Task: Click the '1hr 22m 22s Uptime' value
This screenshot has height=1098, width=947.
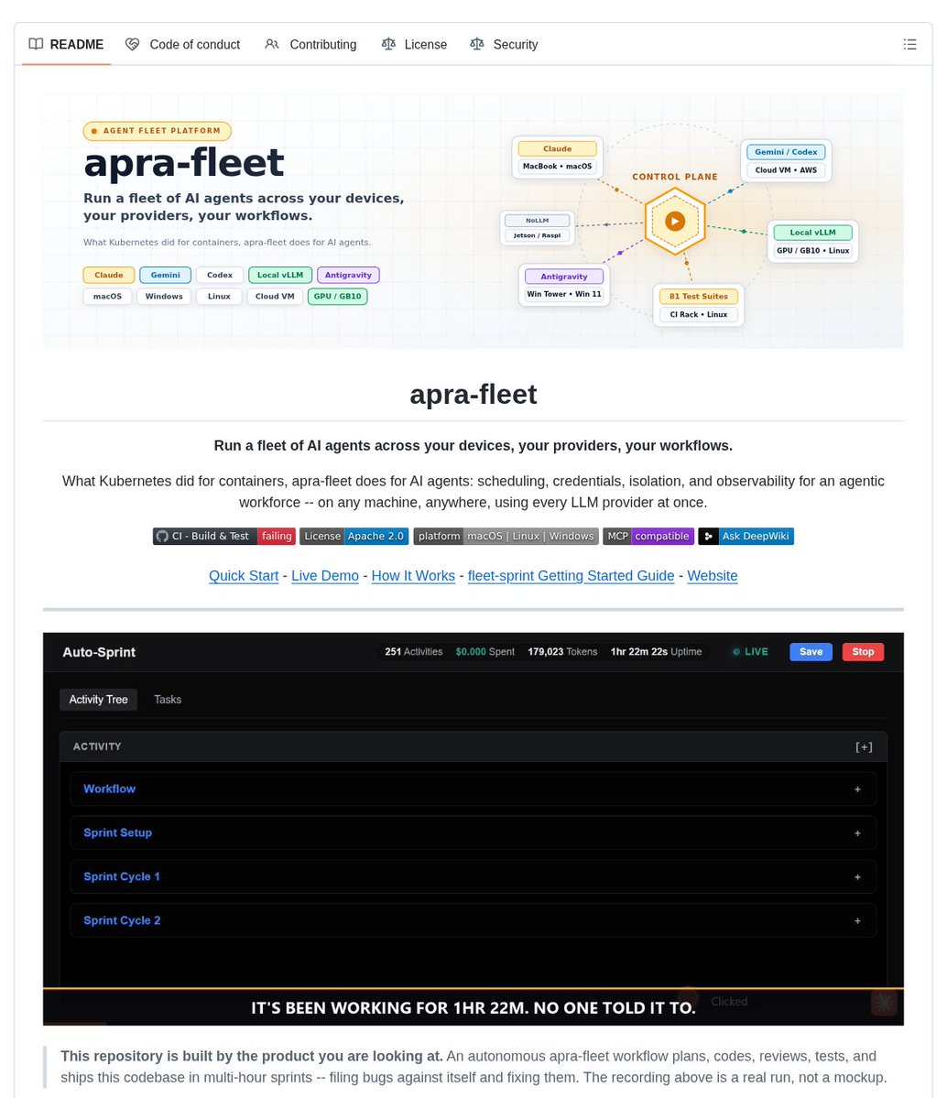Action: tap(656, 652)
